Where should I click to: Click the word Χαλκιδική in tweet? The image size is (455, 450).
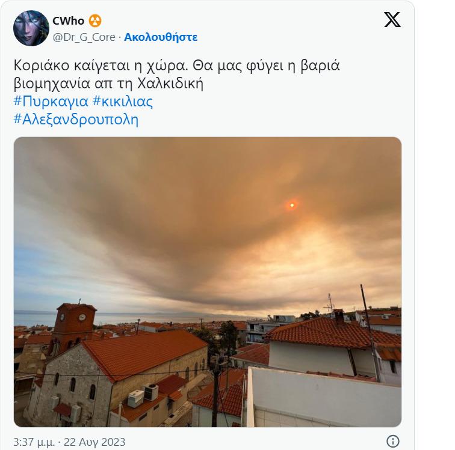170,84
